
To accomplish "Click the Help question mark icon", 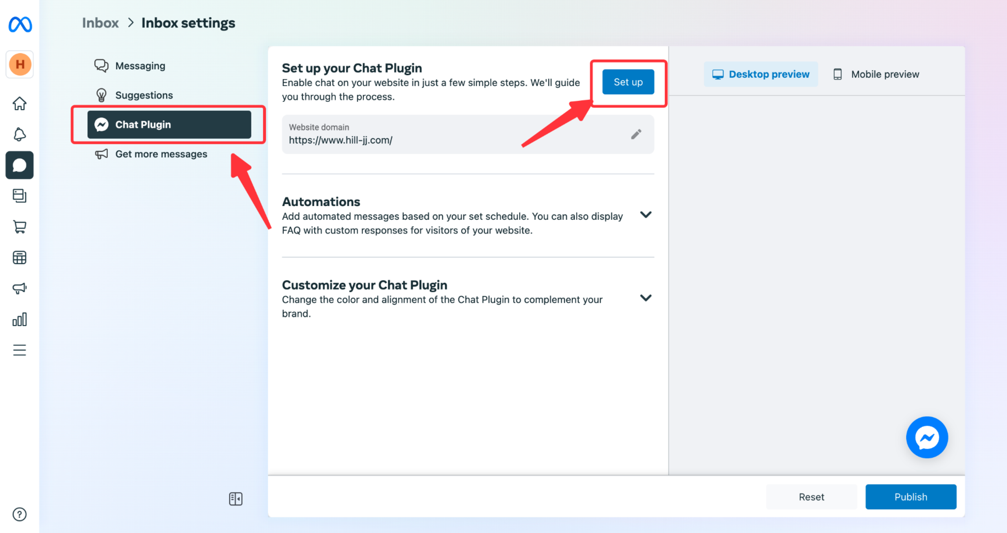I will (19, 514).
